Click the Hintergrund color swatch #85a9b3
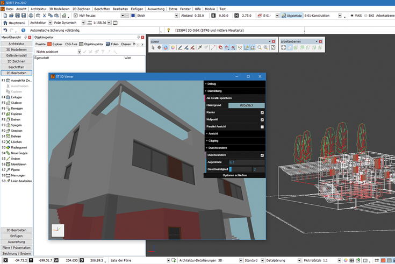 (x=246, y=105)
